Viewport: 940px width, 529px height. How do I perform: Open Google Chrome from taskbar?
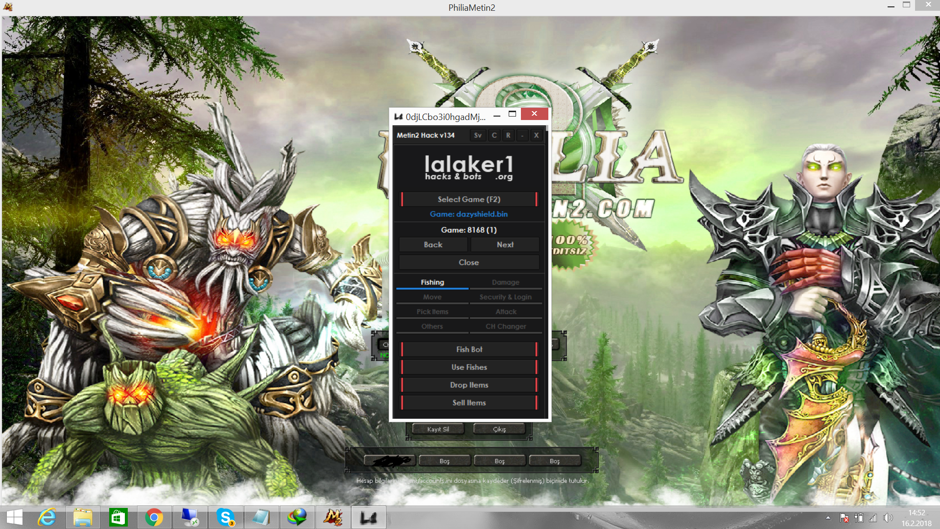tap(154, 518)
